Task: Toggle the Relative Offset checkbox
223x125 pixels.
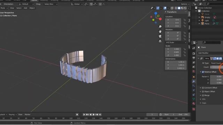Action: point(203,72)
